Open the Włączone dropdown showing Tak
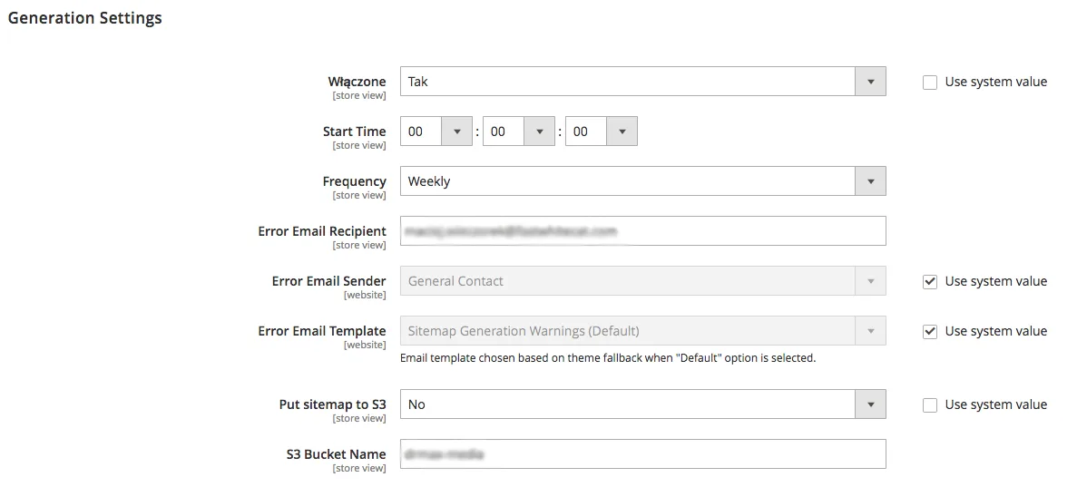 pos(643,81)
